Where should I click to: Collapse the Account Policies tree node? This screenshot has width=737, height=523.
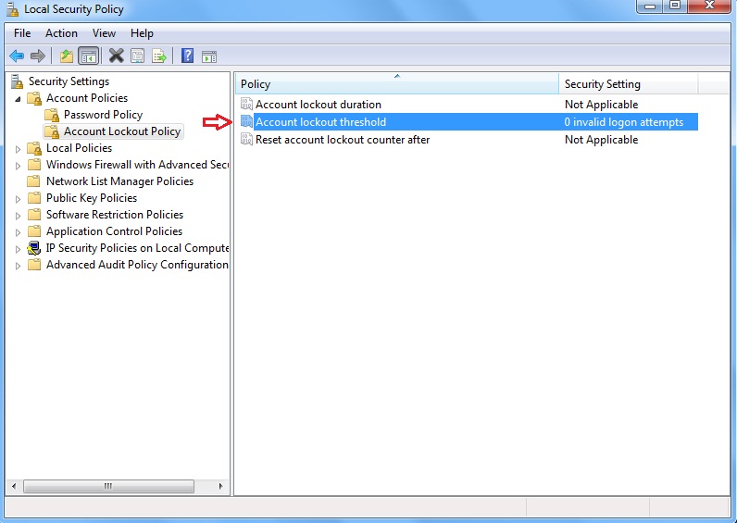[x=18, y=98]
